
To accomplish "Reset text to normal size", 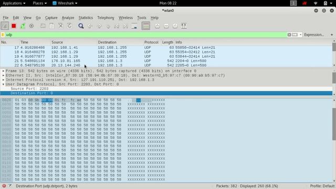I will (x=175, y=26).
